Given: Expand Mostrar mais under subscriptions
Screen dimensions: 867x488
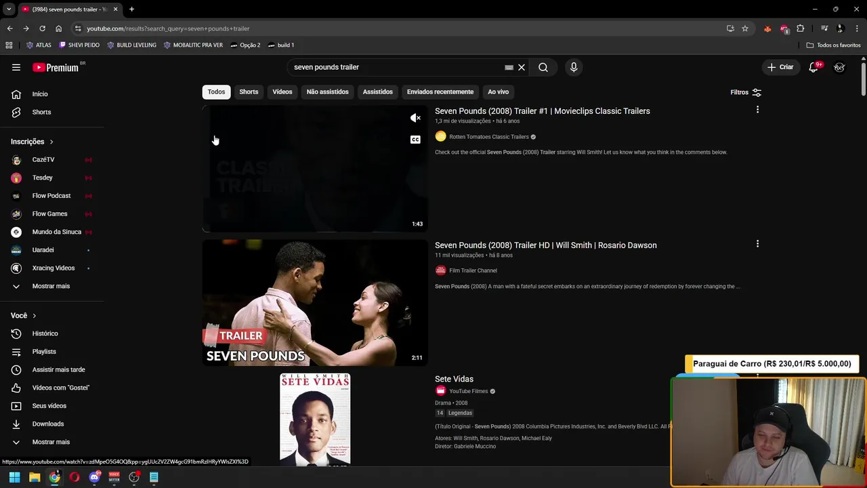Looking at the screenshot, I should tap(51, 286).
